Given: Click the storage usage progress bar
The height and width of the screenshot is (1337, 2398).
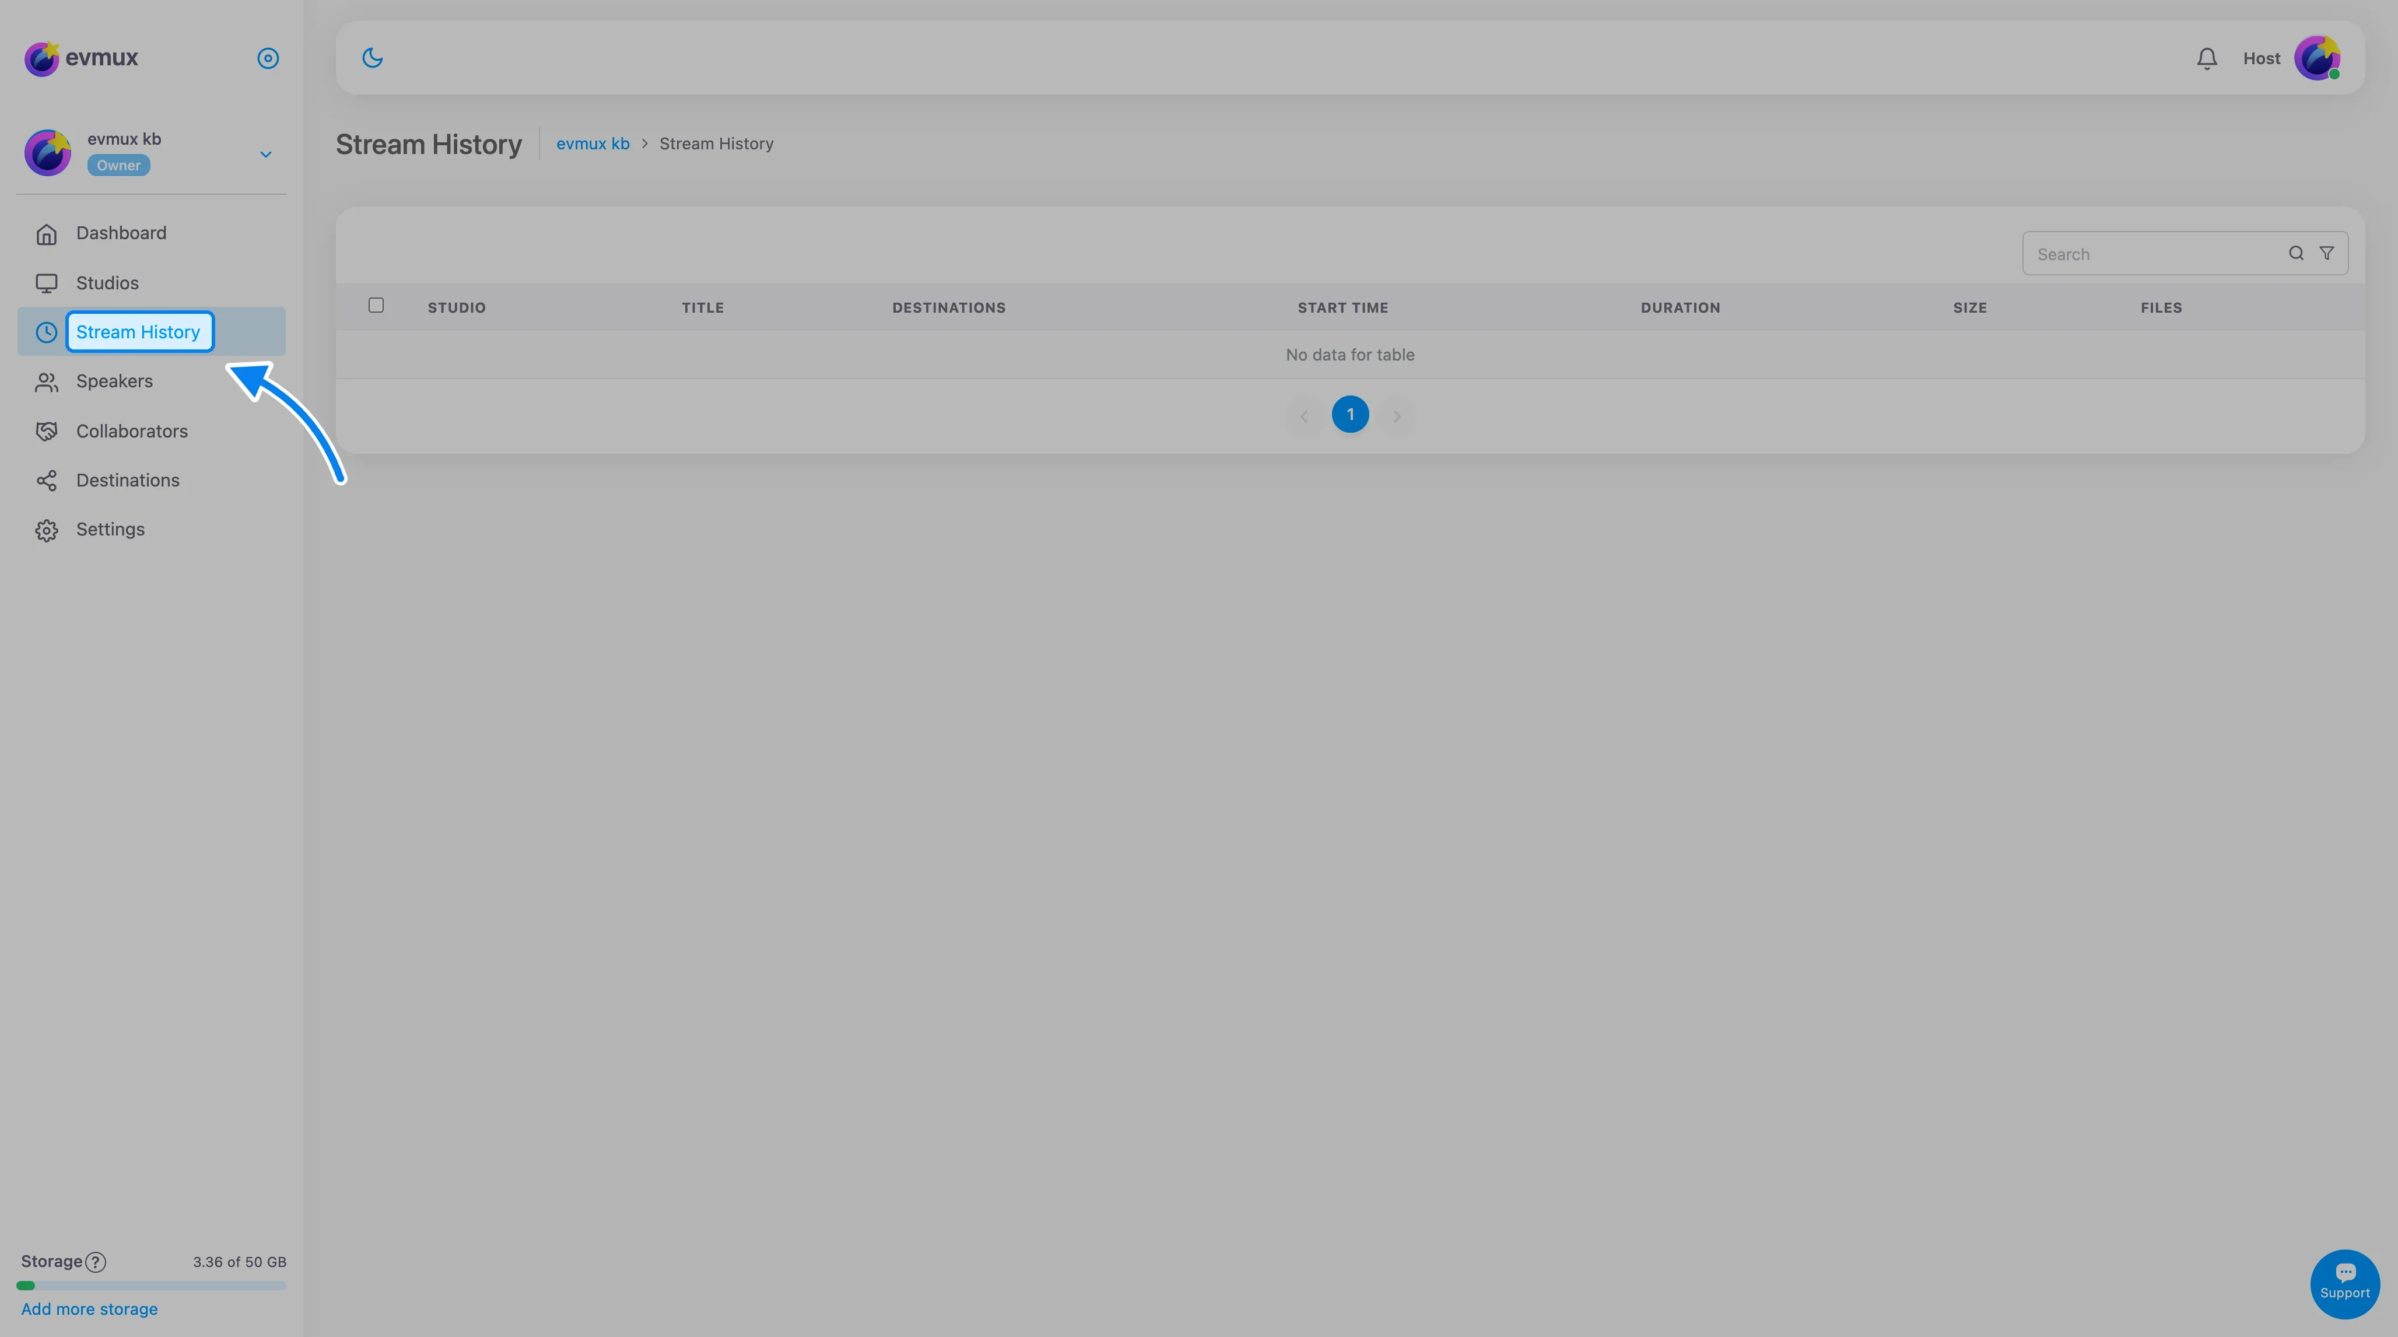Looking at the screenshot, I should pyautogui.click(x=152, y=1286).
